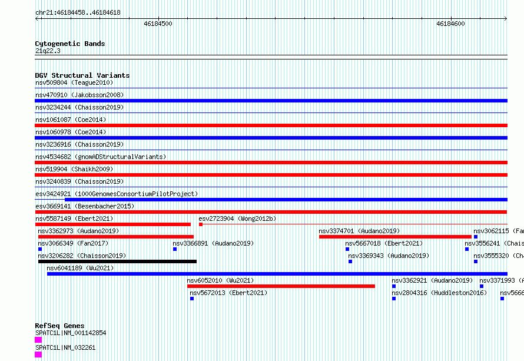Viewport: 524px width, 361px height.
Task: Select the nsv519904 (Shaikh2009) red bar
Action: pos(271,175)
